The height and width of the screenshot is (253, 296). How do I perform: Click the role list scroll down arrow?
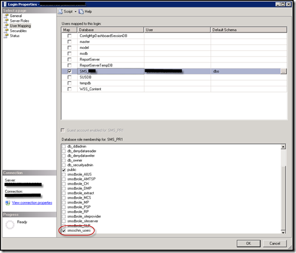tap(283, 232)
